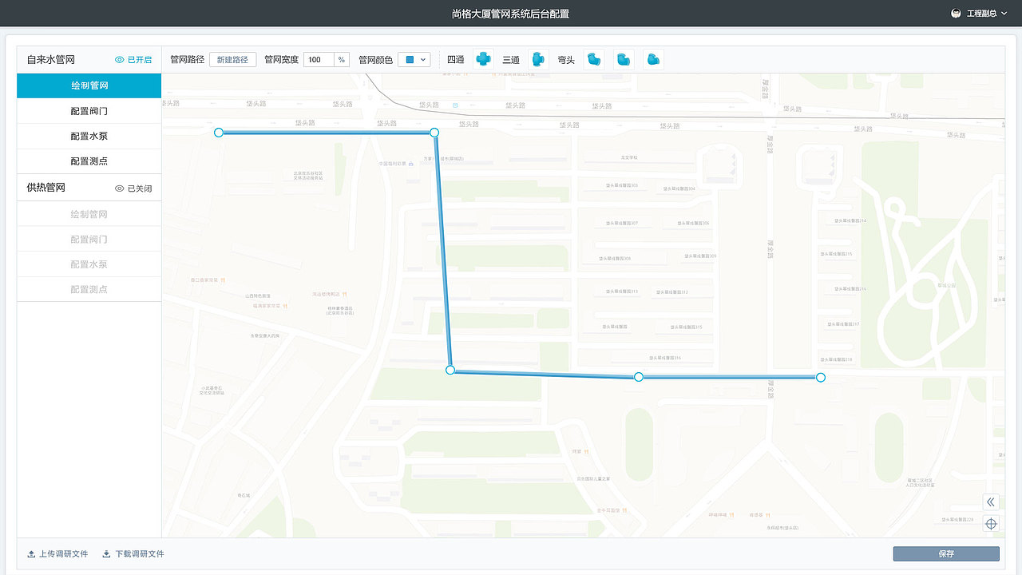Select 绘制管网 under 自来水管网

coord(89,85)
